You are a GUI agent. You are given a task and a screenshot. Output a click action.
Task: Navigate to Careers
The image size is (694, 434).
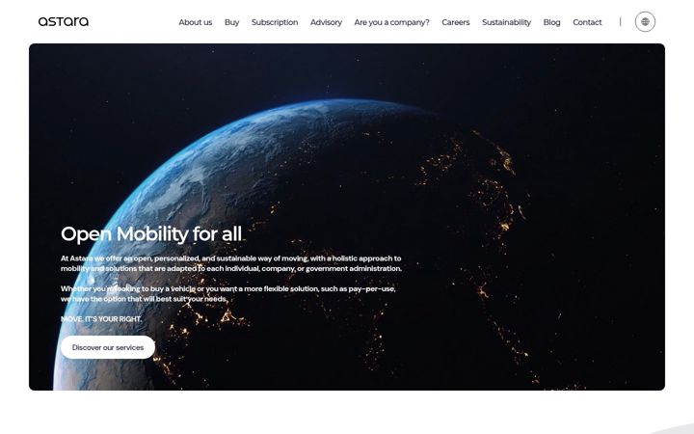(x=455, y=22)
